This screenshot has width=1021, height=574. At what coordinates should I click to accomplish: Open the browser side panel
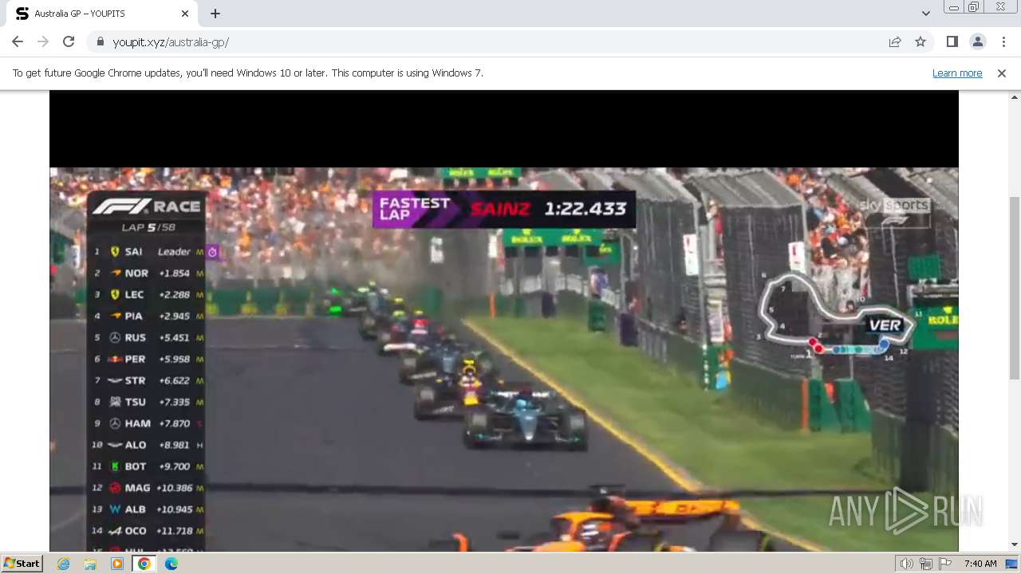coord(952,41)
